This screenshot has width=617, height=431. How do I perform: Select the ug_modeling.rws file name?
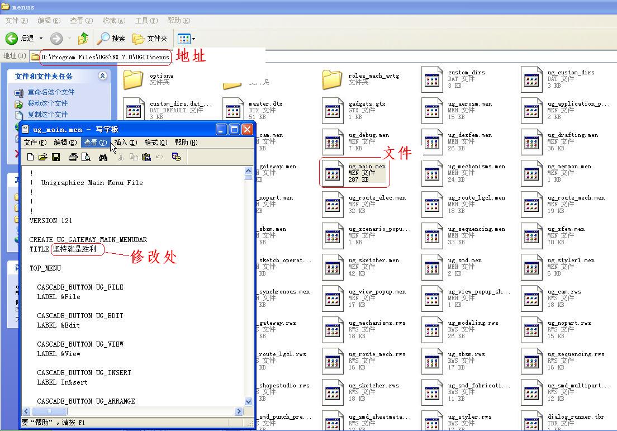click(x=473, y=323)
